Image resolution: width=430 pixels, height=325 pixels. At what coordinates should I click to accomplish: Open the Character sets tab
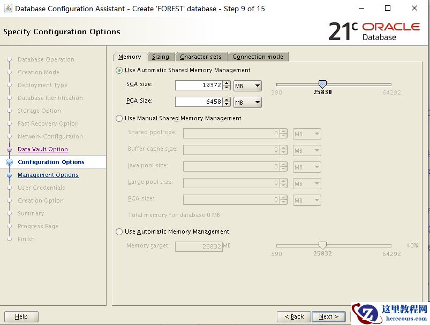click(201, 57)
